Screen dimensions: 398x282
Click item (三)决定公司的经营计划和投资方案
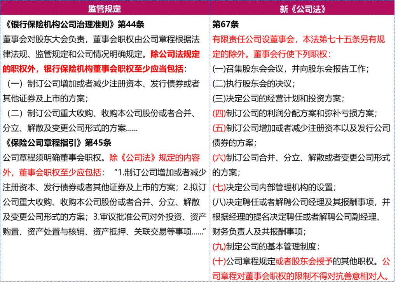tap(278, 98)
